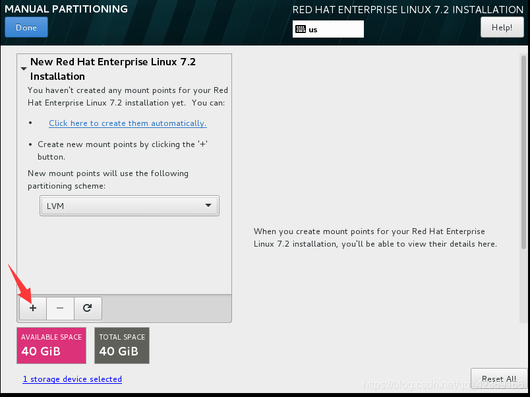Click the Reset All button

(x=499, y=379)
